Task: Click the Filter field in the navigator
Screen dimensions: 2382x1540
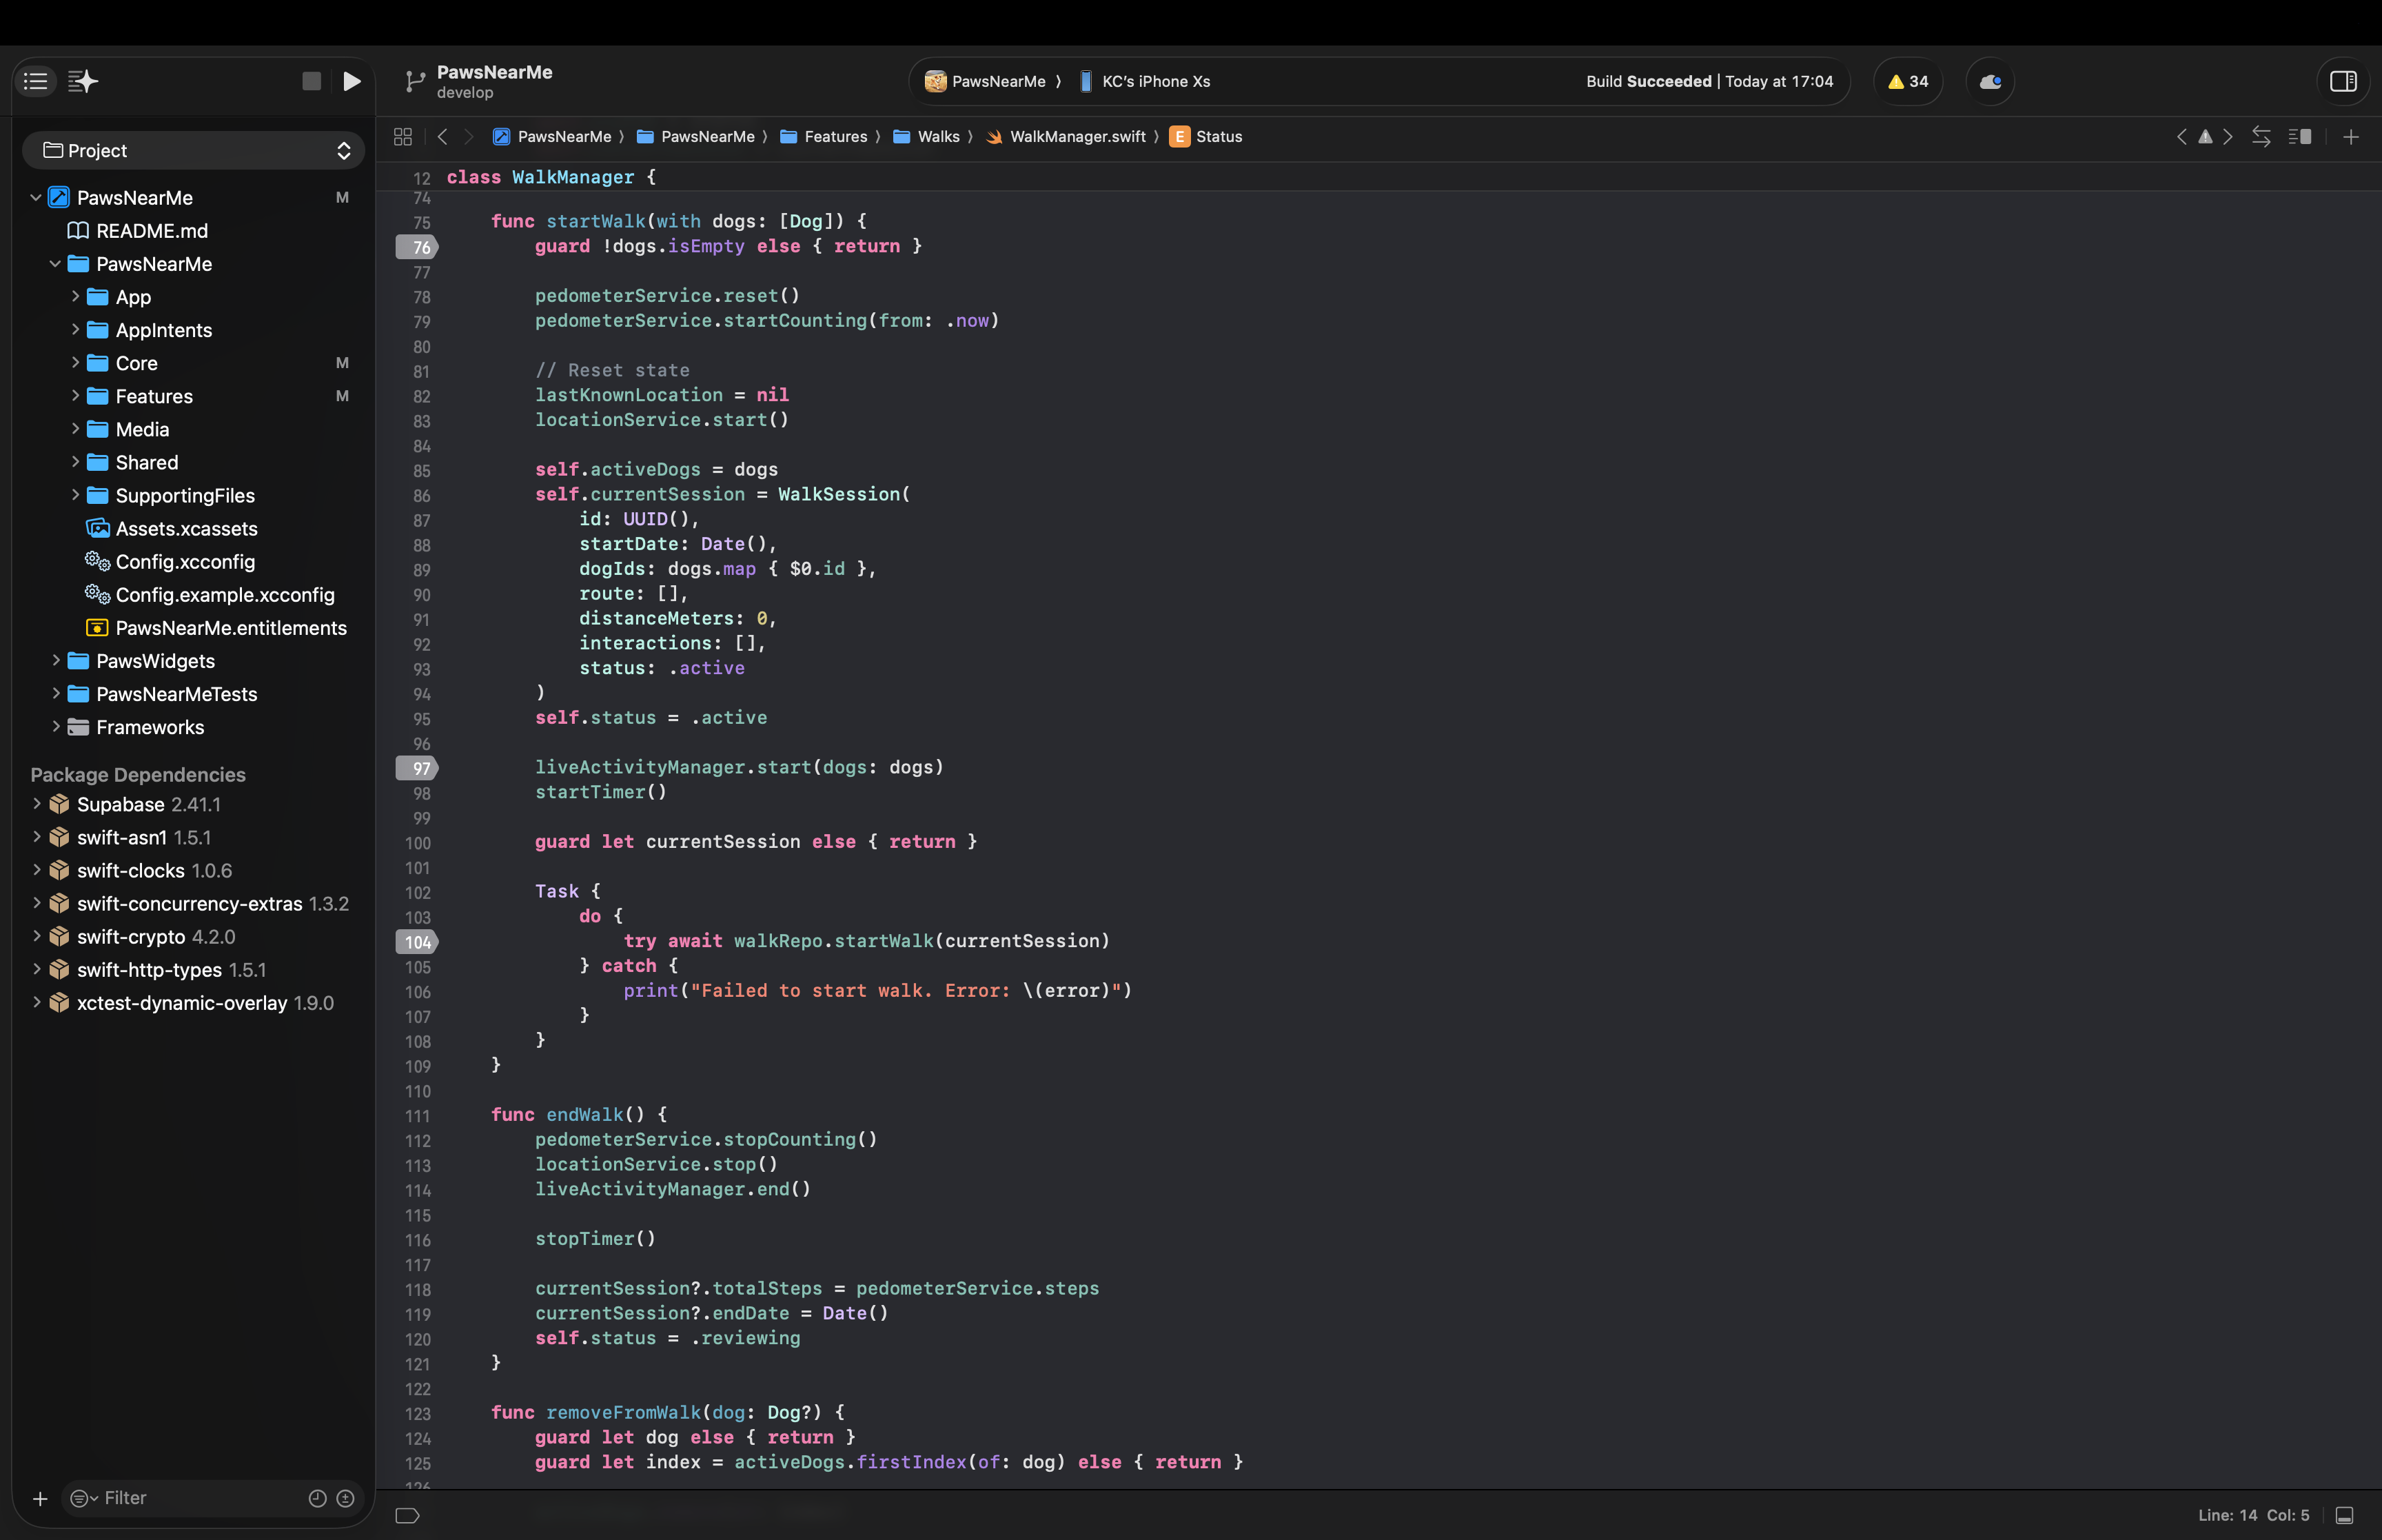Action: (x=200, y=1497)
